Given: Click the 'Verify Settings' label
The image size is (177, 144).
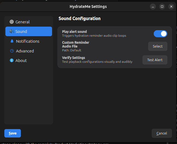Looking at the screenshot, I should [73, 58].
